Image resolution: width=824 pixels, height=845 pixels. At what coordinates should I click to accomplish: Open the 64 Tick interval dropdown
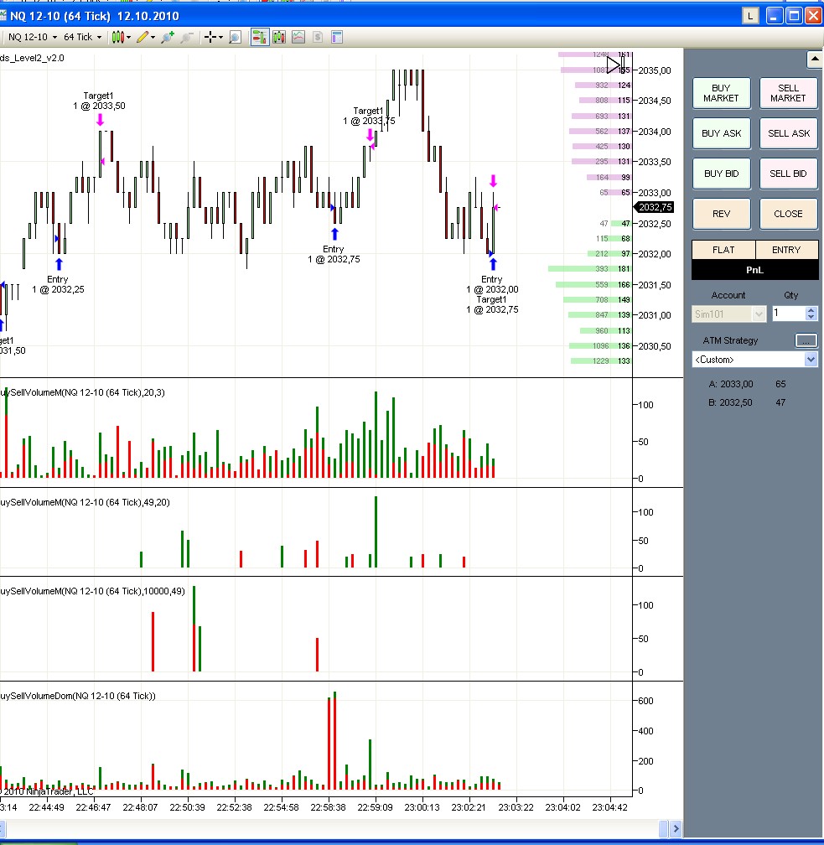point(83,37)
